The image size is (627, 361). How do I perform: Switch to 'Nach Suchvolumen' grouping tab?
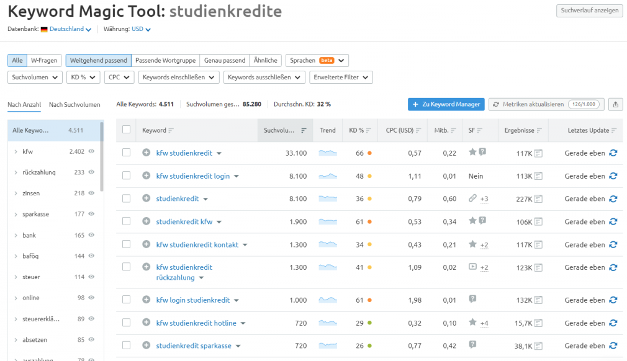pos(74,104)
